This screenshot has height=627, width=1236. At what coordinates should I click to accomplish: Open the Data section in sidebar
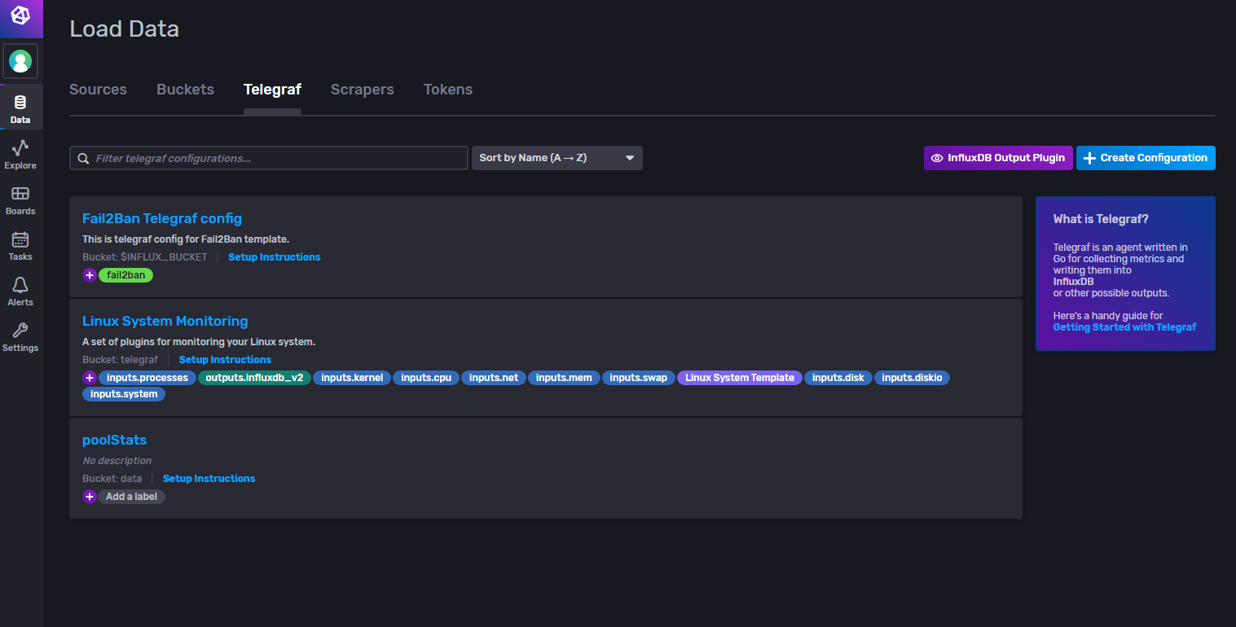(x=20, y=108)
